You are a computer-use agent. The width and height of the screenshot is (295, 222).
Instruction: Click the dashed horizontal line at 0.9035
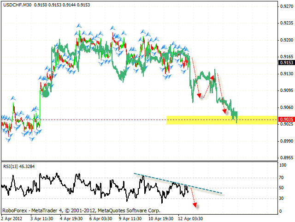[92, 120]
